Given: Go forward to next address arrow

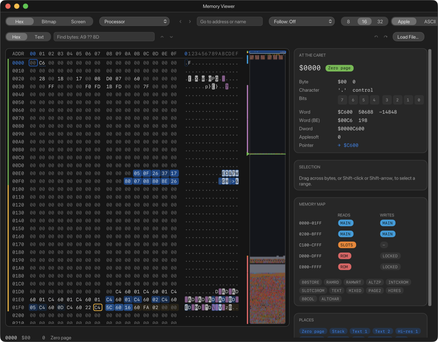Looking at the screenshot, I should 190,22.
